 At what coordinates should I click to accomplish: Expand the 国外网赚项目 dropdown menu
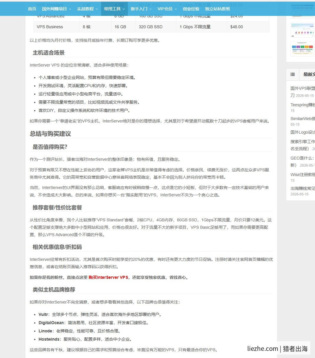tap(56, 9)
